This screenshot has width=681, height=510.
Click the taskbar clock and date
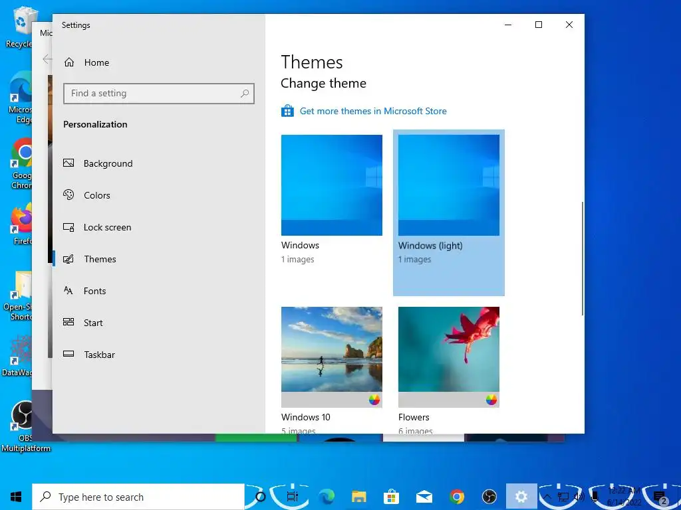pos(624,497)
